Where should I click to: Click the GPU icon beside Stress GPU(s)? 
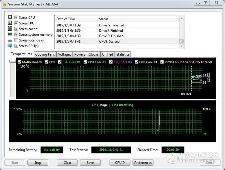tap(10, 46)
